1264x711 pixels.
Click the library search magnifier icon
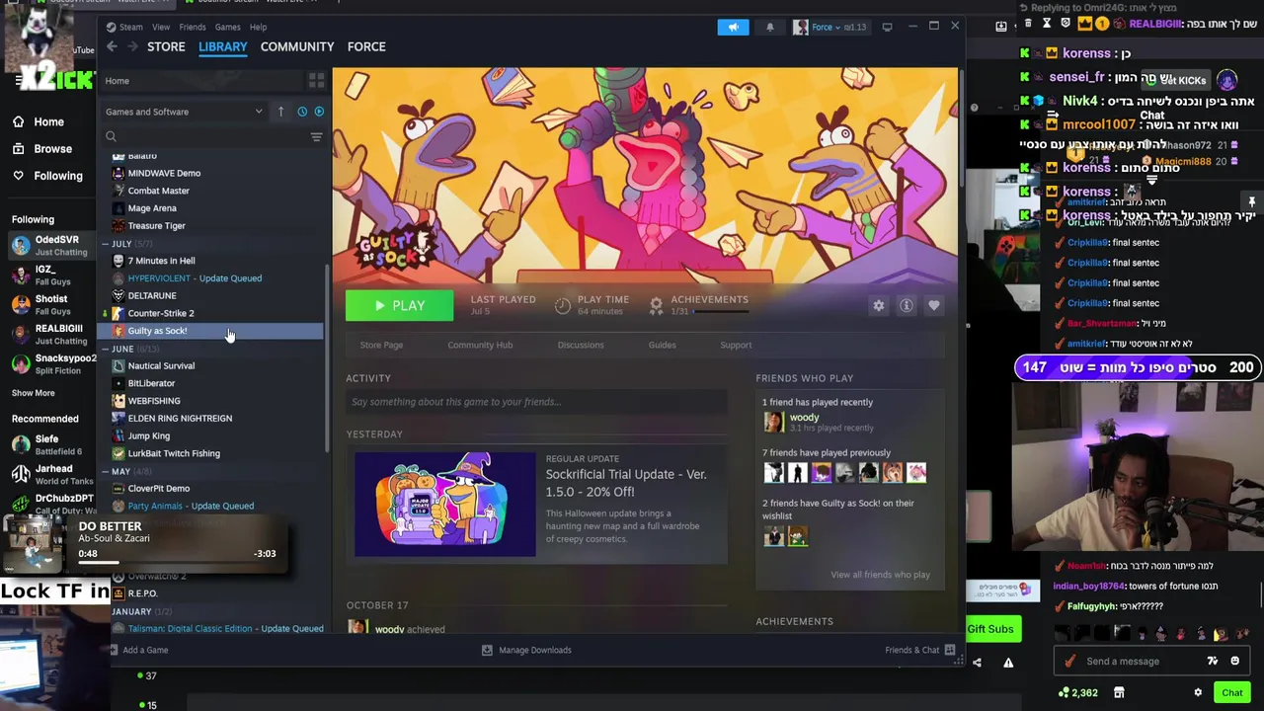111,137
